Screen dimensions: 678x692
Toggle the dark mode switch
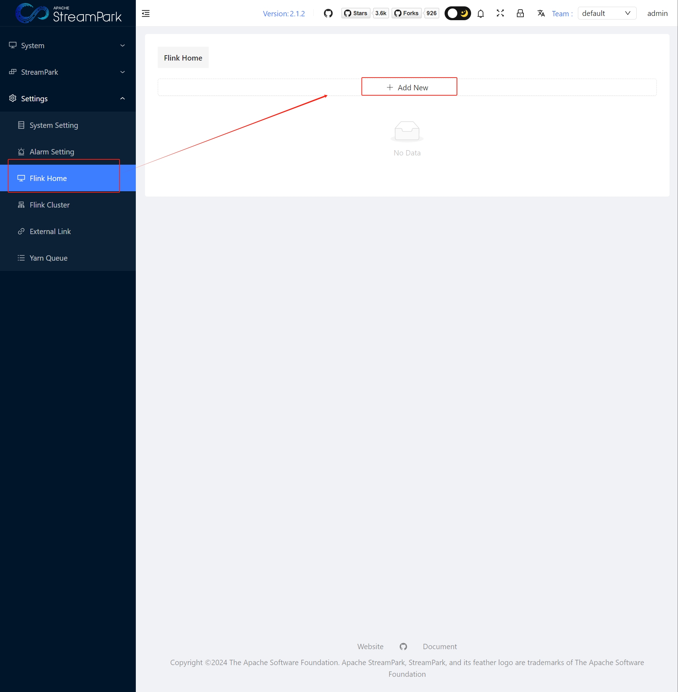point(458,13)
